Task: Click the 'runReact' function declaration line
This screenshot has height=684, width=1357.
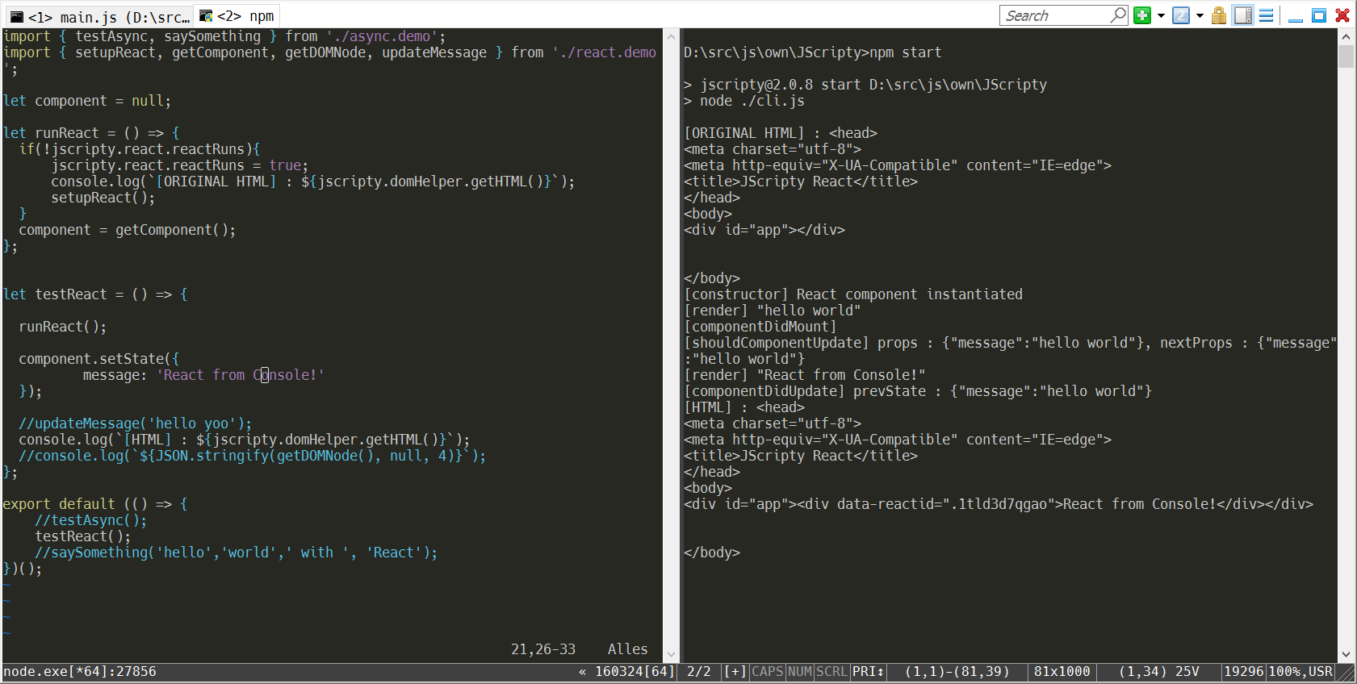Action: coord(91,133)
